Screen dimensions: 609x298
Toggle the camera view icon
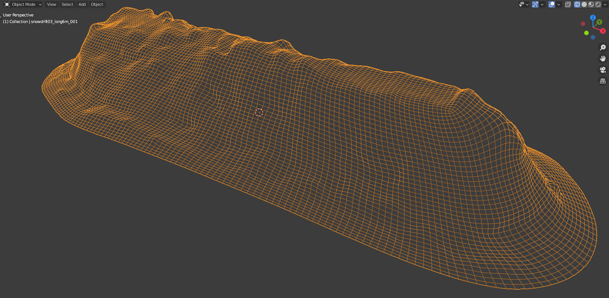pyautogui.click(x=603, y=70)
